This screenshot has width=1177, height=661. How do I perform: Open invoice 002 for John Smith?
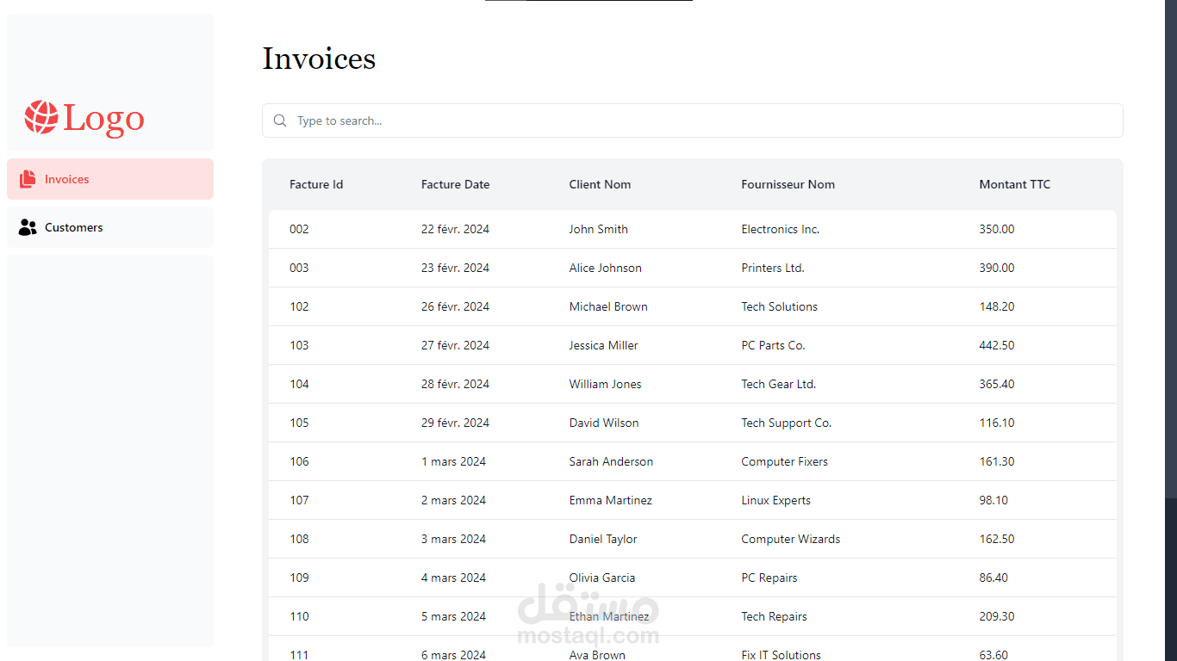603,229
